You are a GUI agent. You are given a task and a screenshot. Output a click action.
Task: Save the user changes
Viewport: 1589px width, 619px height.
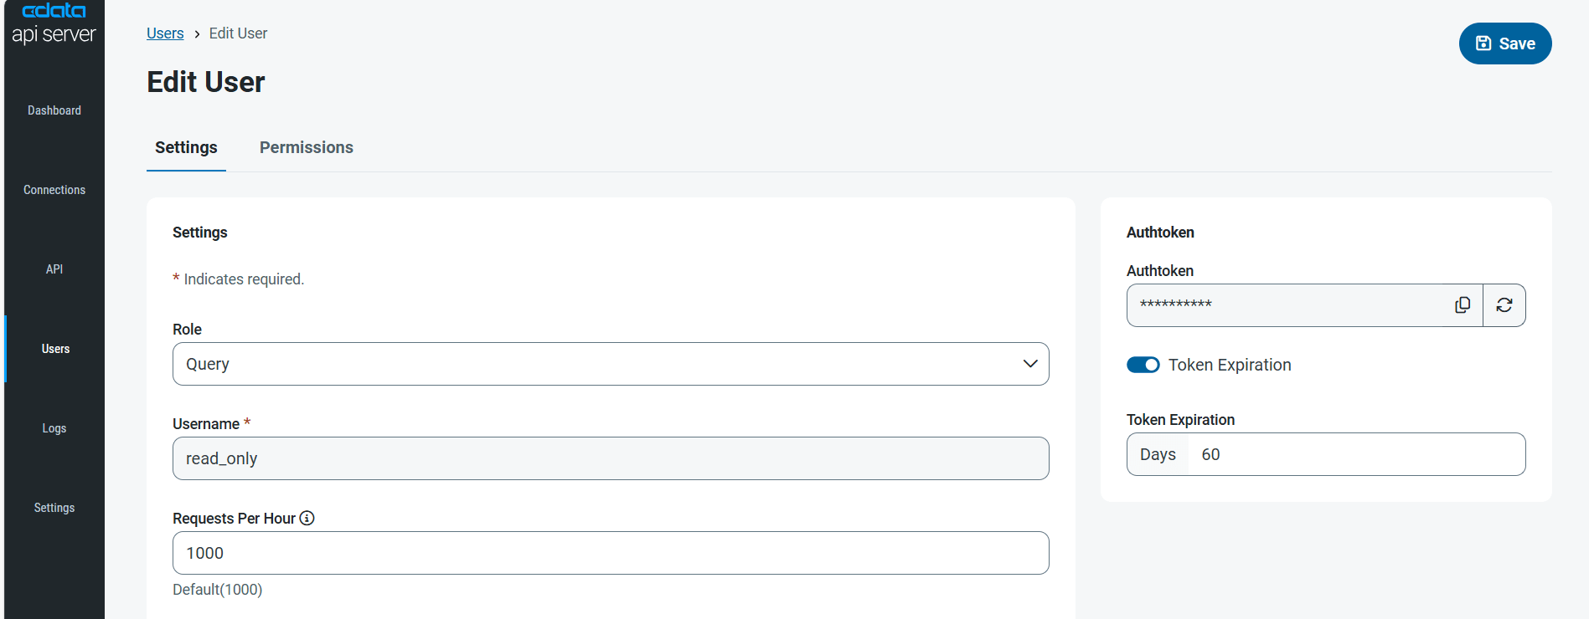1505,43
